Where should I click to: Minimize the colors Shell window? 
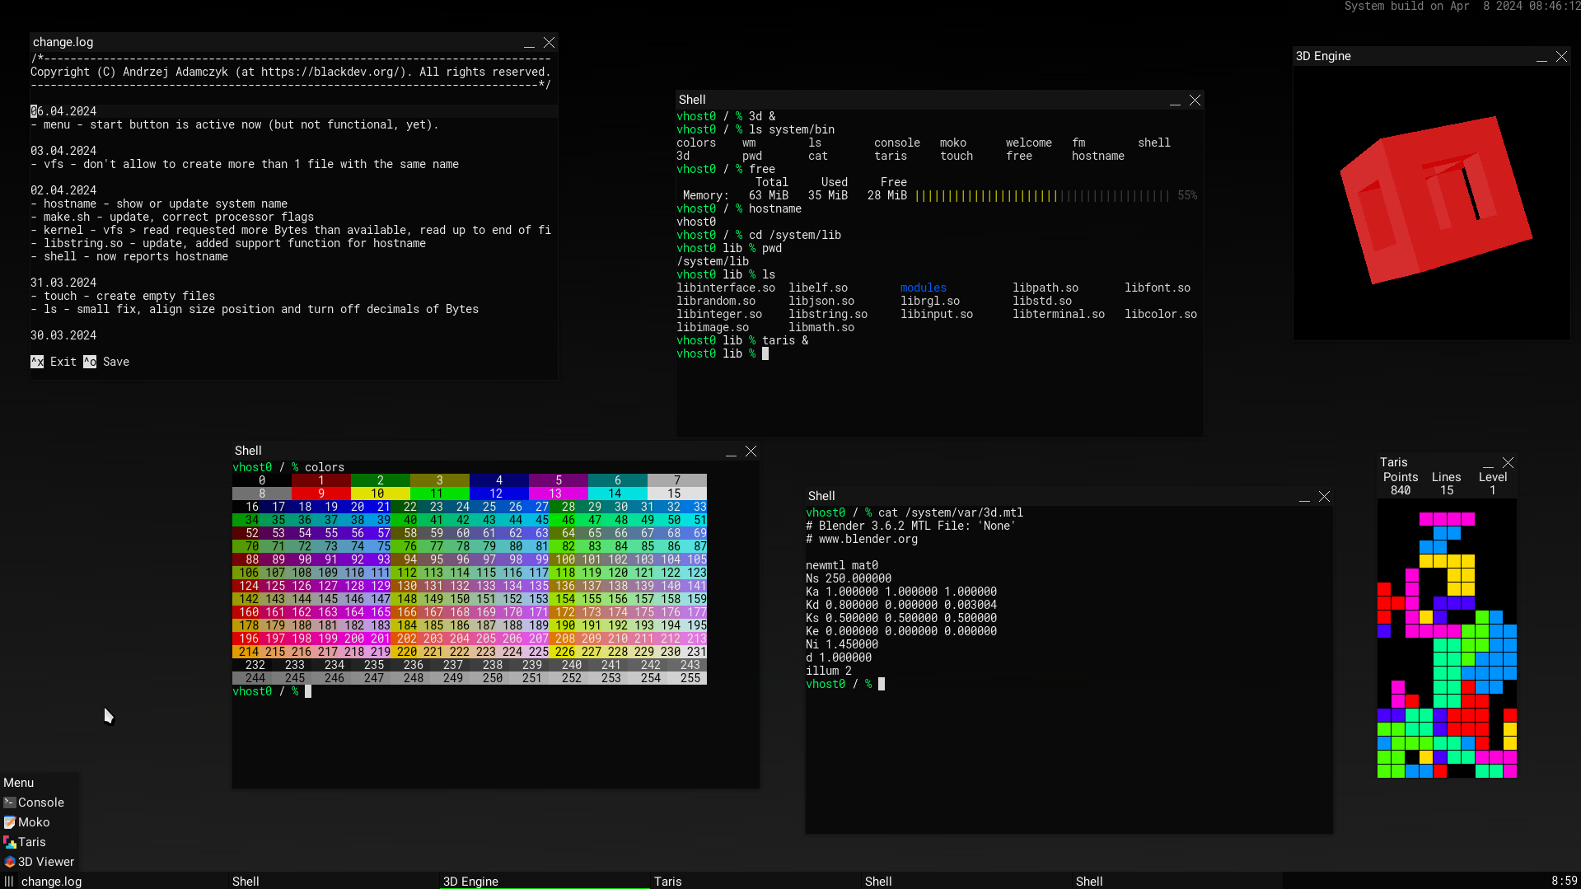pos(732,452)
